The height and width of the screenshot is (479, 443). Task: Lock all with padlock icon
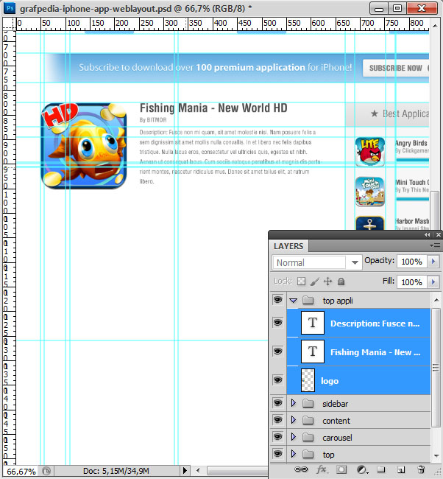[x=341, y=282]
